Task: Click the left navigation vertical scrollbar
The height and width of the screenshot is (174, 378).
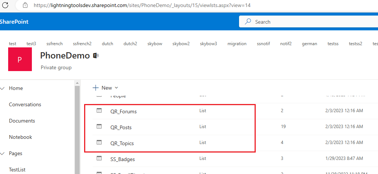Action: click(x=77, y=130)
